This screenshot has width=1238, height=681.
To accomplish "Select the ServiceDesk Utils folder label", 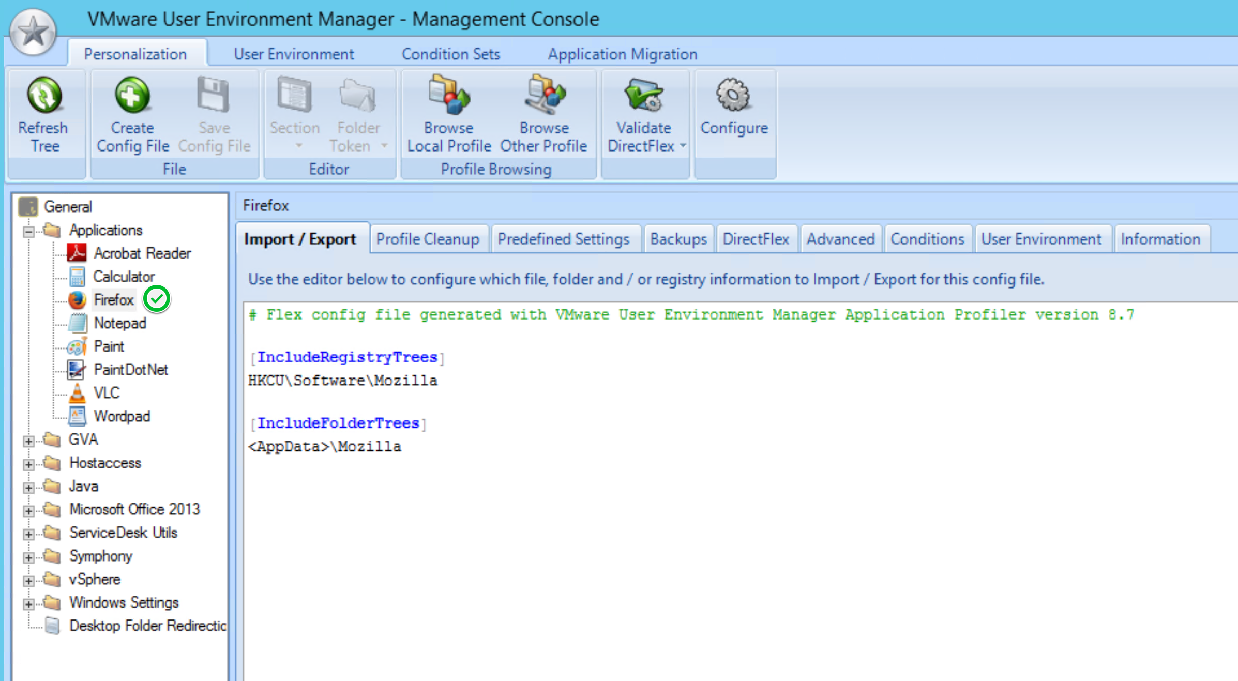I will [124, 533].
